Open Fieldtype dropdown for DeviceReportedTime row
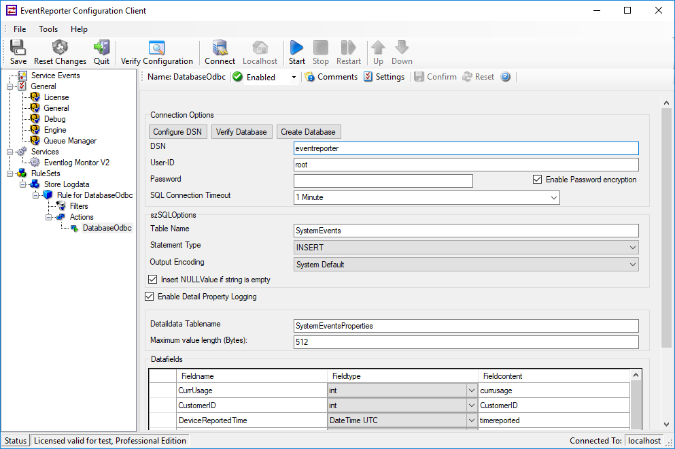675x449 pixels. (472, 420)
